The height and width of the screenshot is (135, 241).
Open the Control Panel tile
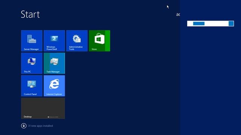click(x=32, y=86)
